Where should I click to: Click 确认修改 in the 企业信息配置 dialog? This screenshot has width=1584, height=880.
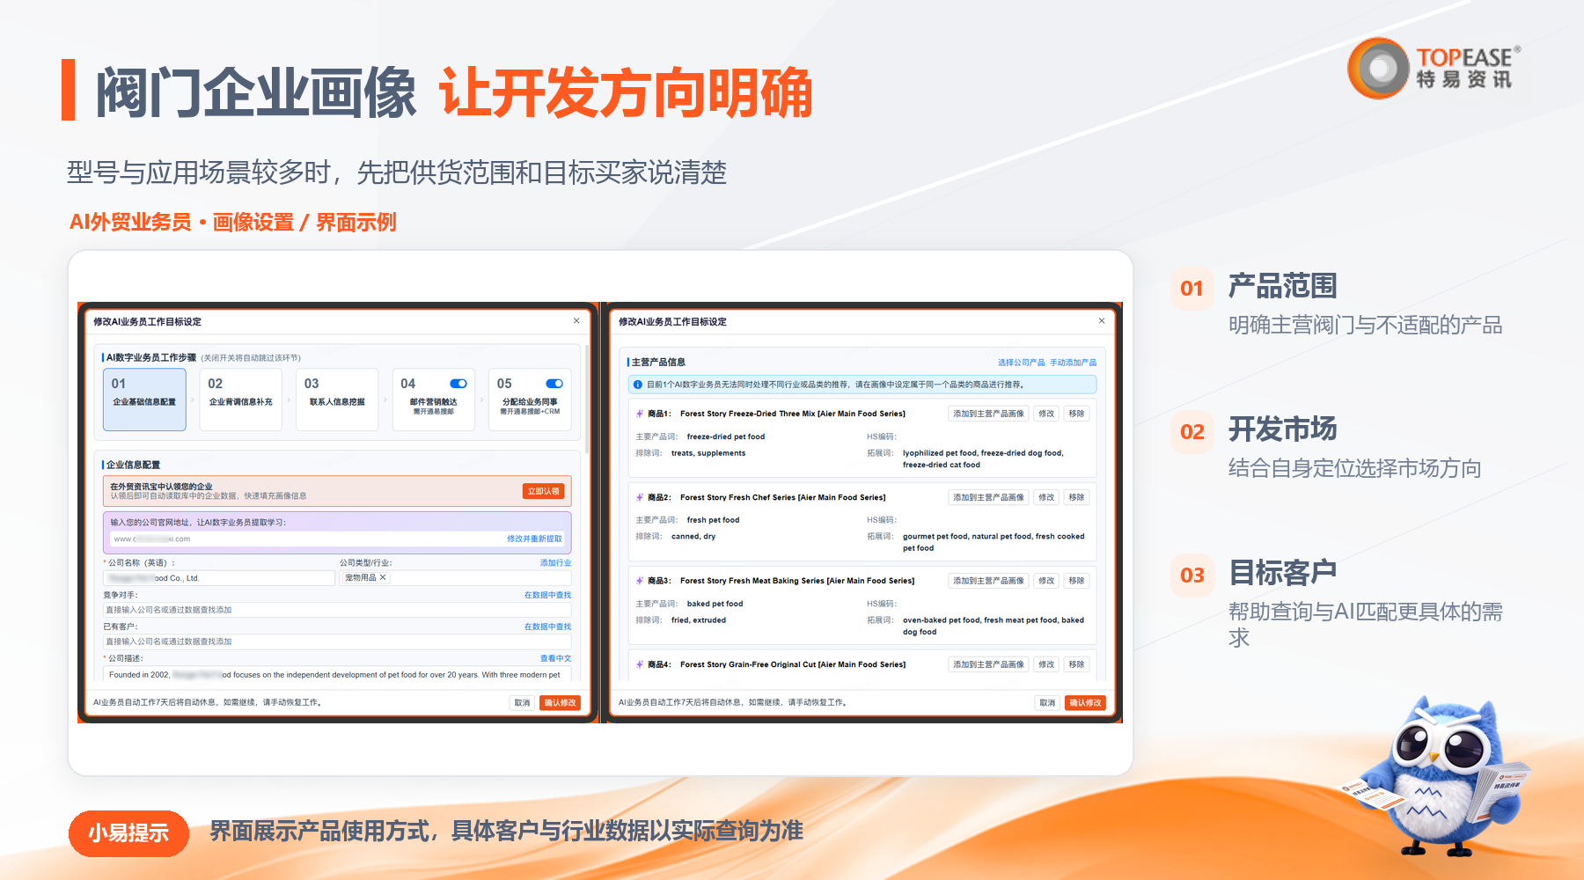[560, 702]
